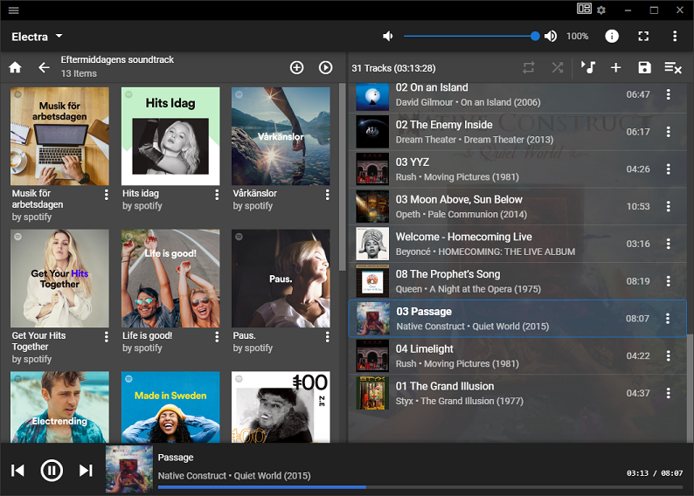Open menu for The Enemy Inside track

click(x=669, y=132)
